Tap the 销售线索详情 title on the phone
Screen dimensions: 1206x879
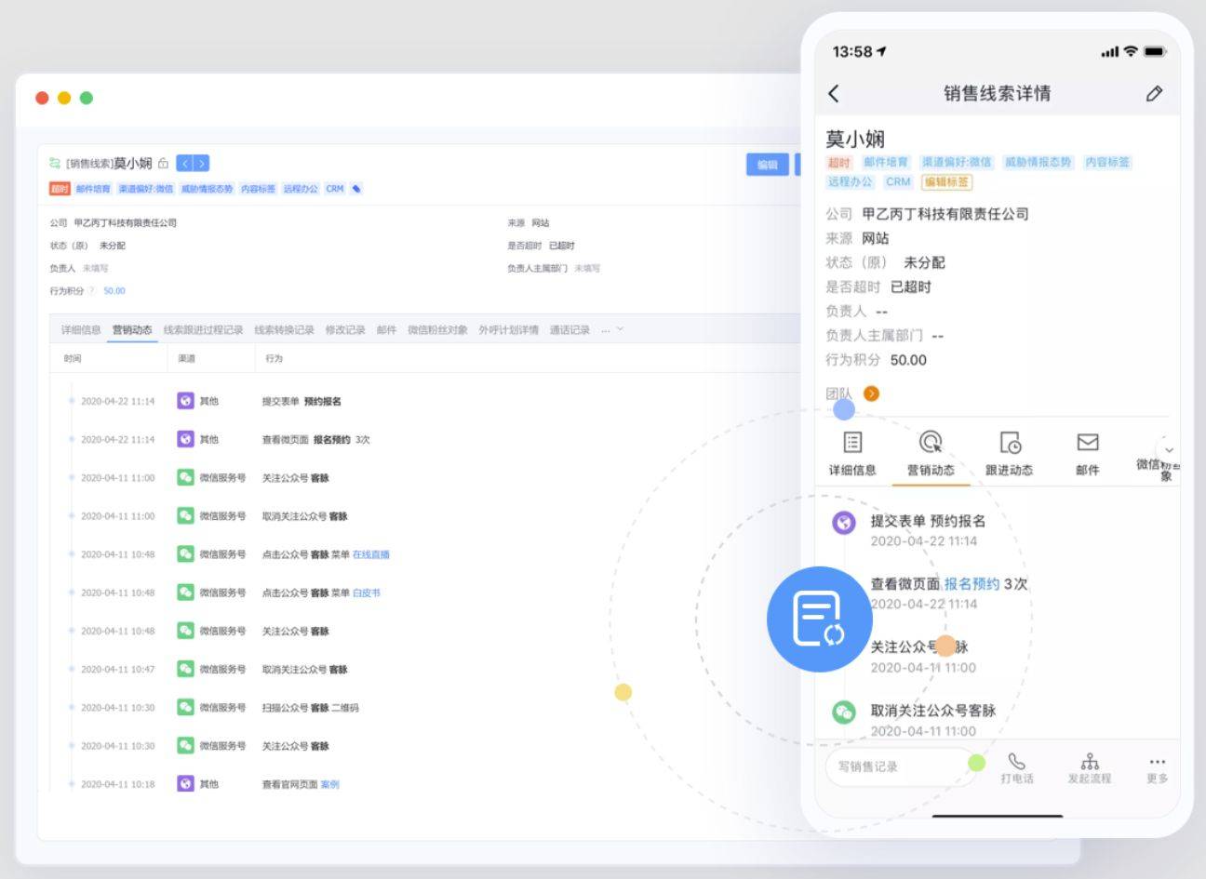click(x=997, y=93)
